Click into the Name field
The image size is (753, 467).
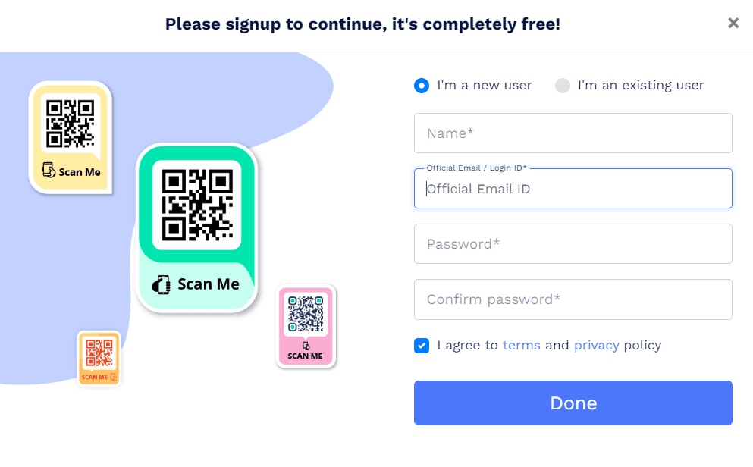[573, 132]
